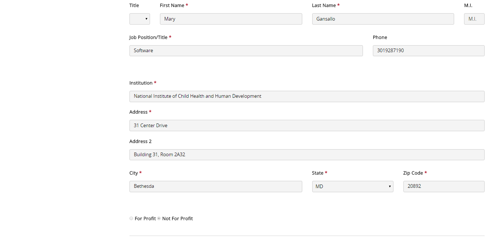This screenshot has height=240, width=492.
Task: Select the Not For Profit radio button
Action: click(159, 219)
